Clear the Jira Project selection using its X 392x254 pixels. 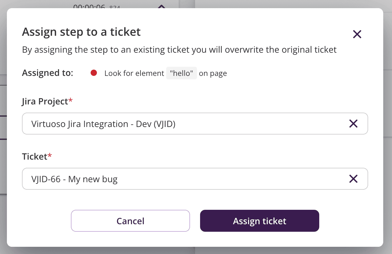coord(353,124)
